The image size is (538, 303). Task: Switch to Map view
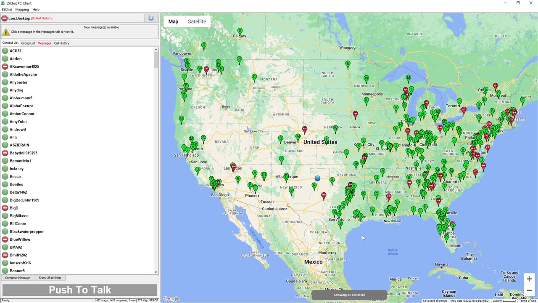click(173, 21)
